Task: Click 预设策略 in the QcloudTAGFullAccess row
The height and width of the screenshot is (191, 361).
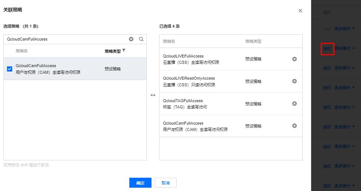Action: click(253, 104)
